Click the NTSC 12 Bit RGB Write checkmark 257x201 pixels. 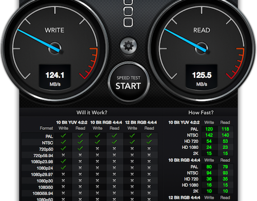point(132,142)
